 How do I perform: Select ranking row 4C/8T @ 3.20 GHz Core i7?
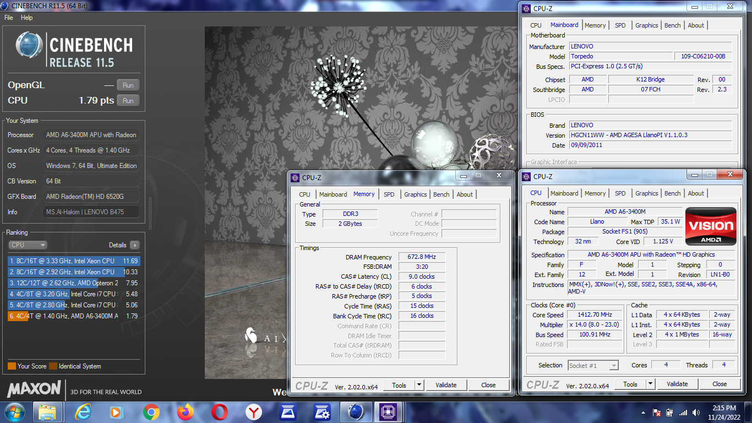74,294
